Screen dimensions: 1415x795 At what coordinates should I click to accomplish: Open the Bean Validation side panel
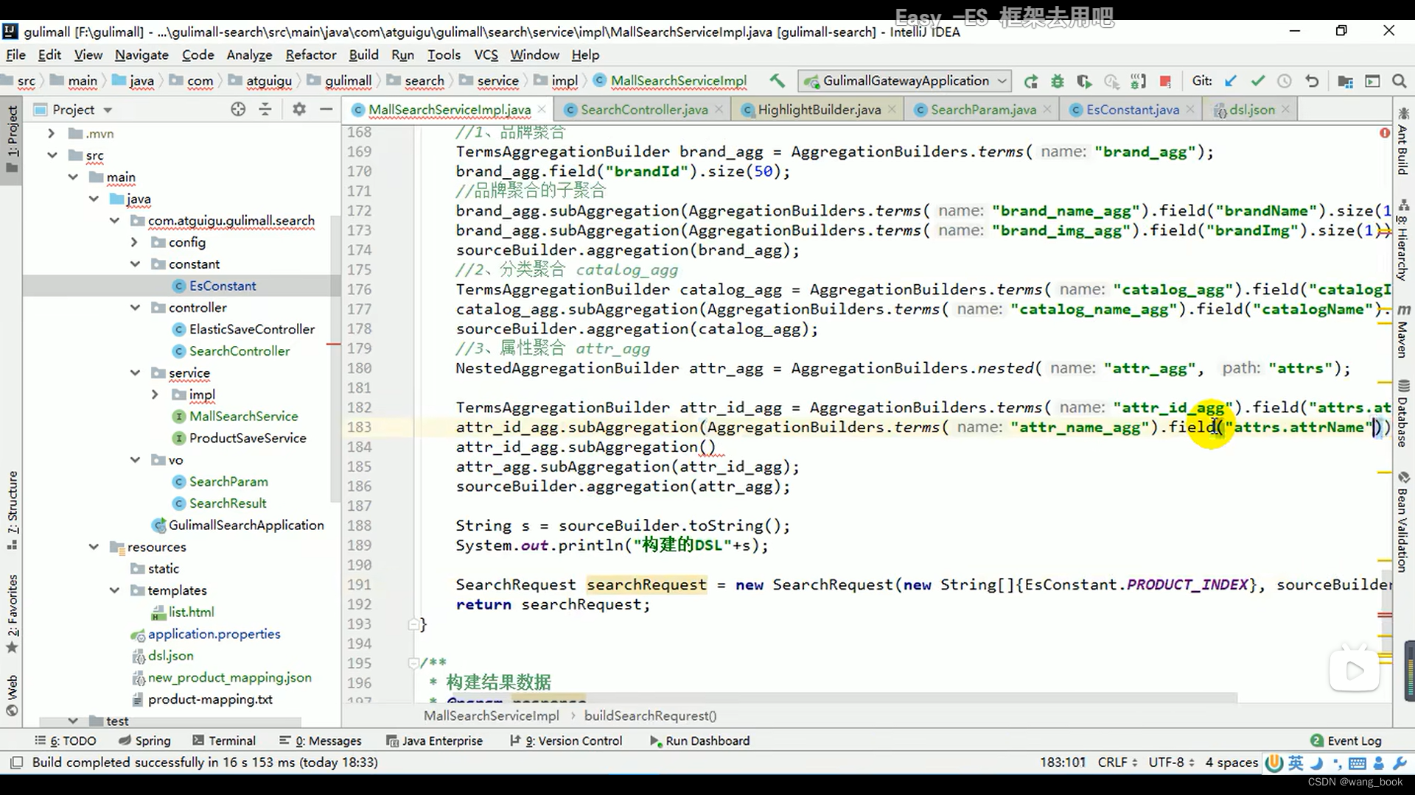click(x=1402, y=523)
